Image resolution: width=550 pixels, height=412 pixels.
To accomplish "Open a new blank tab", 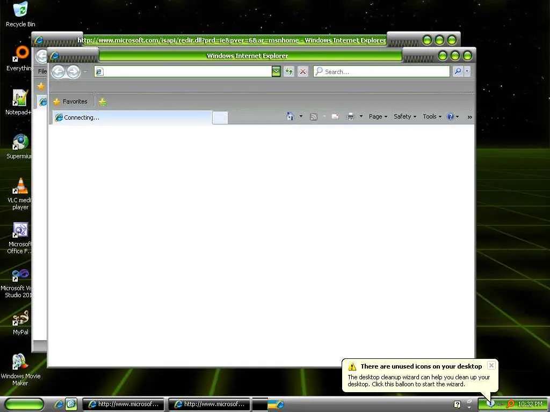I will click(x=220, y=117).
